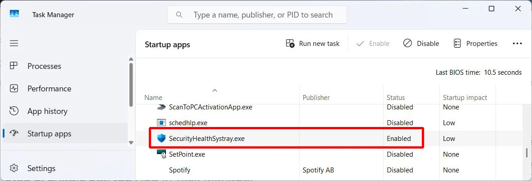Open the hamburger navigation menu
Viewport: 532px width, 181px height.
(x=14, y=44)
